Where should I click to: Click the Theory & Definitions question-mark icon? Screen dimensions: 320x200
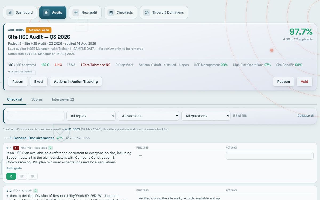pos(147,13)
